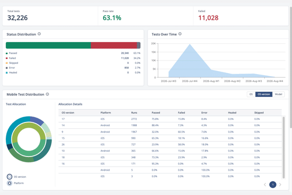Click the 2026-Aug-W1 axis label

211,81
